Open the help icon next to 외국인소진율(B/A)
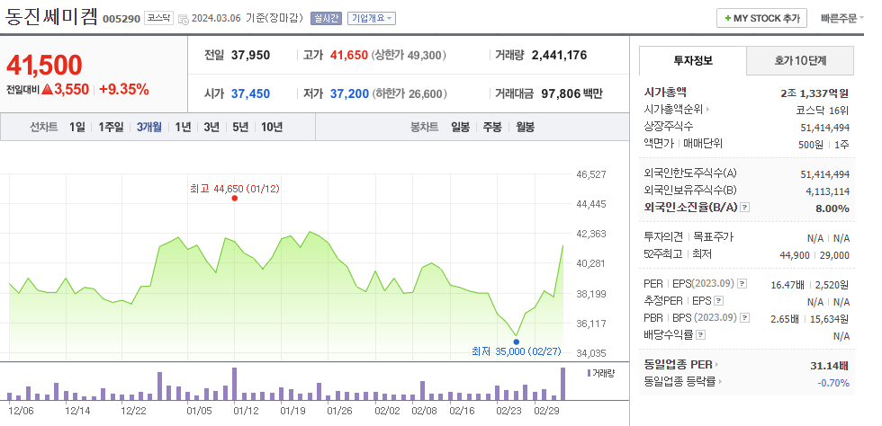This screenshot has width=882, height=426. [745, 208]
